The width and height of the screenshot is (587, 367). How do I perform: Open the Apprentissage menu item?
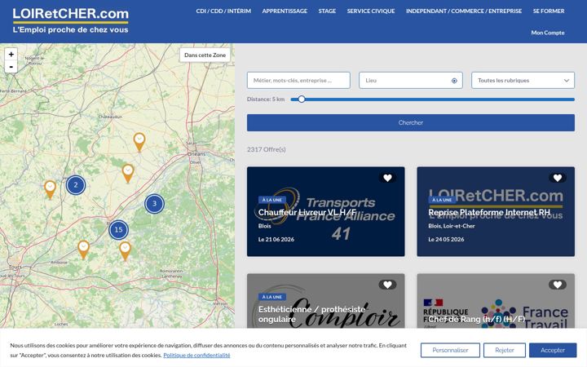pyautogui.click(x=285, y=11)
